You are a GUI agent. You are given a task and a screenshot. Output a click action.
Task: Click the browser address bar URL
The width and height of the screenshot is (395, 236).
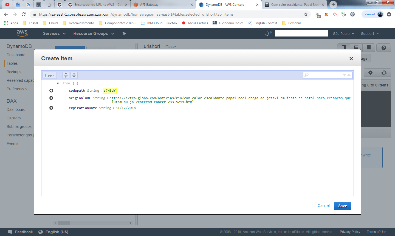tap(136, 14)
